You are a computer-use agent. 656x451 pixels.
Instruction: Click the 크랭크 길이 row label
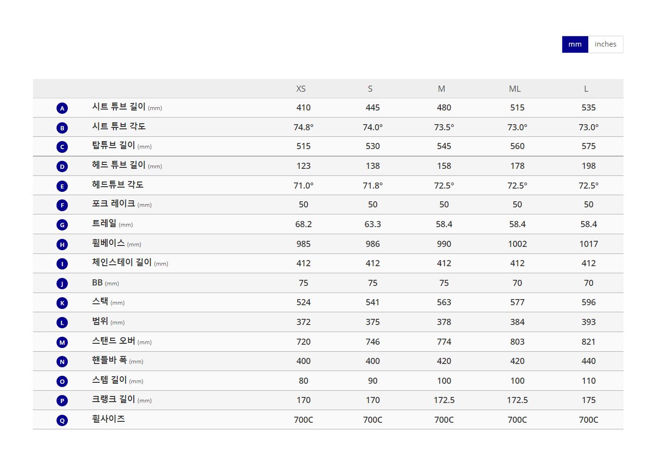(x=113, y=399)
